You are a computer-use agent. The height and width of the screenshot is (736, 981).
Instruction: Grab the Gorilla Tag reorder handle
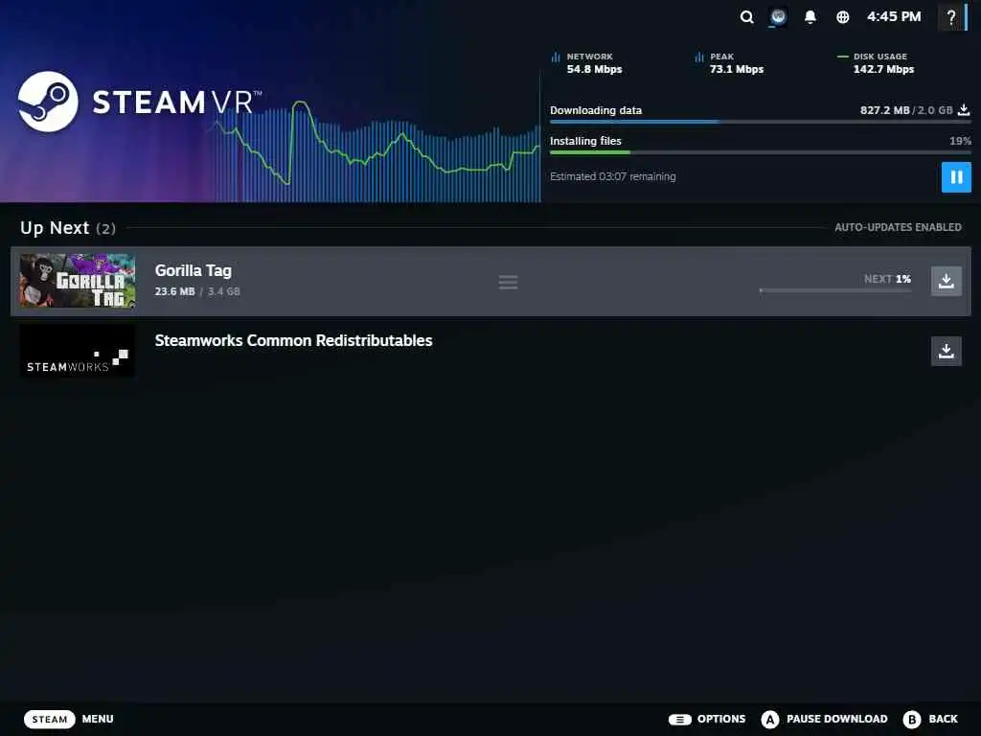click(x=508, y=283)
